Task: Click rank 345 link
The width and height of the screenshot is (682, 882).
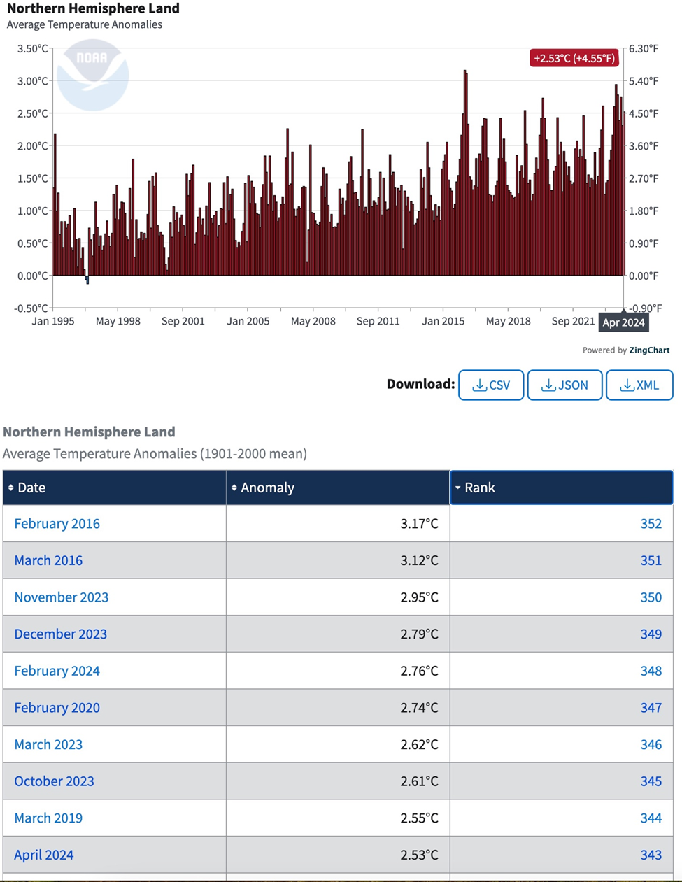Action: pos(651,781)
